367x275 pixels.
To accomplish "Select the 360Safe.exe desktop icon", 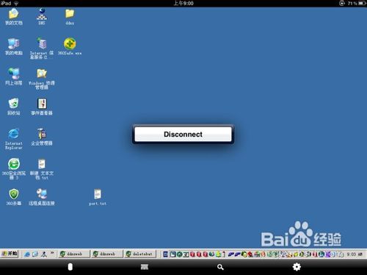I will pos(70,46).
